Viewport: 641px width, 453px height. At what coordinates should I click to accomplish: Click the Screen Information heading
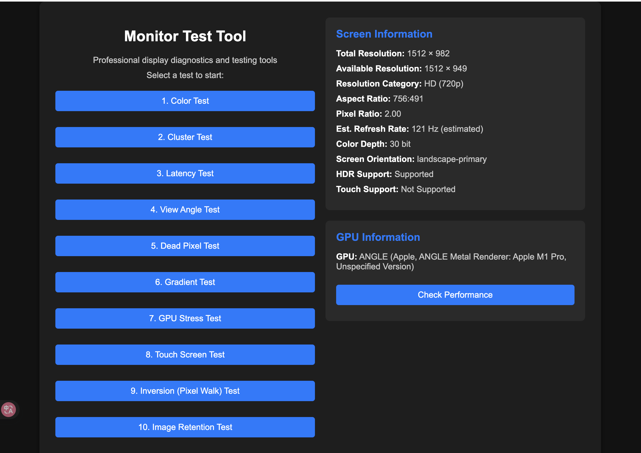click(x=384, y=34)
